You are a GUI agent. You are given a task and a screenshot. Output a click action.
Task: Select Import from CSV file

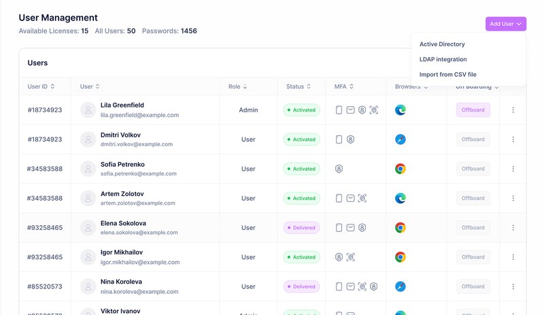pyautogui.click(x=447, y=74)
